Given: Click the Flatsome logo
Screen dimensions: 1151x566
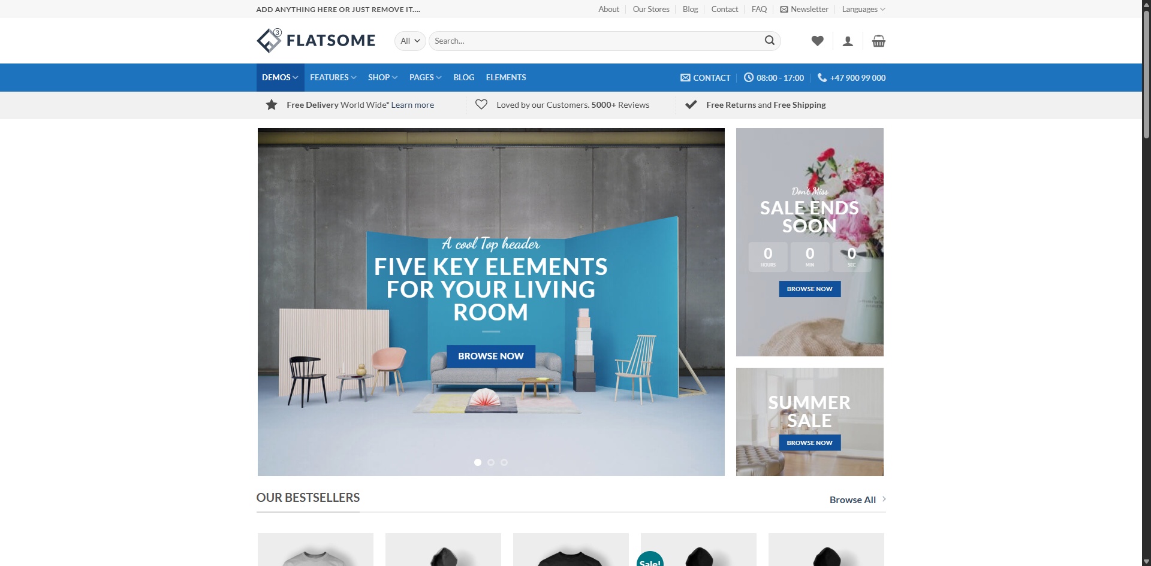Looking at the screenshot, I should pyautogui.click(x=316, y=40).
